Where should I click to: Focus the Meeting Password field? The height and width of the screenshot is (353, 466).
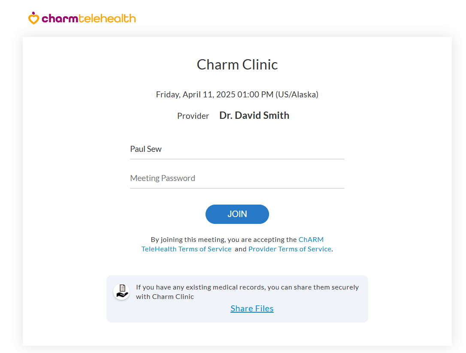[237, 178]
